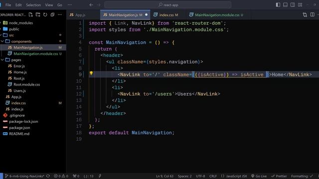Click the New File icon in Explorer
Screen dimensions: 319x179
(31, 14)
